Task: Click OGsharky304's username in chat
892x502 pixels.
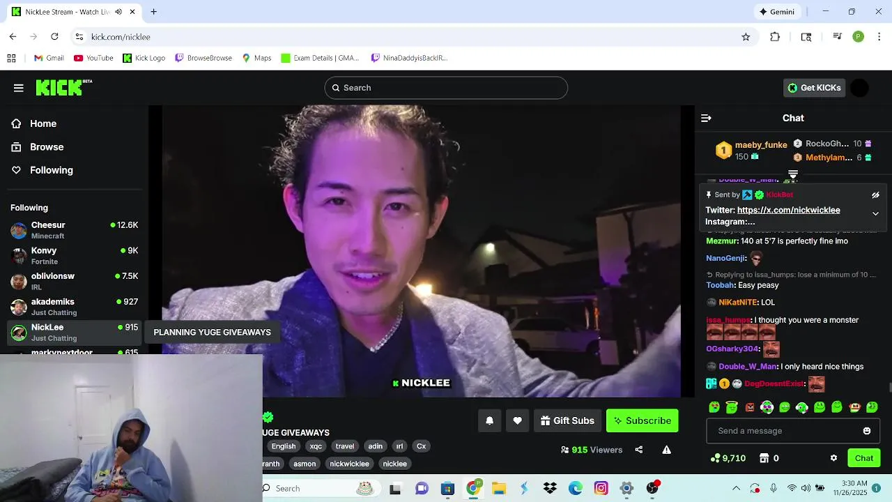Action: point(732,349)
